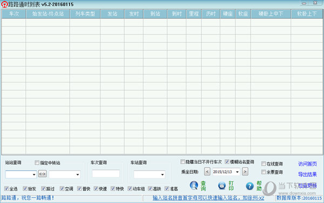Image resolution: width=324 pixels, height=203 pixels.
Task: Swap stations with the <-> button
Action: pyautogui.click(x=42, y=174)
